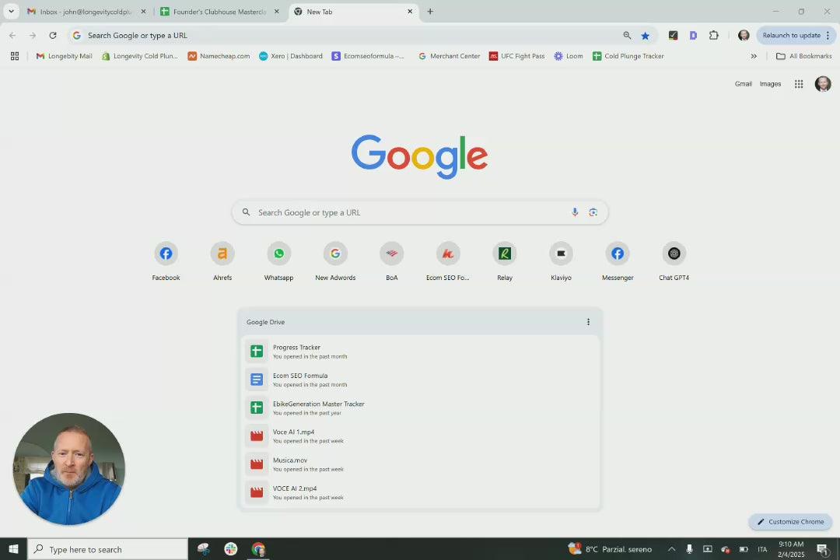840x560 pixels.
Task: Open the Gmail link at top right
Action: click(743, 84)
